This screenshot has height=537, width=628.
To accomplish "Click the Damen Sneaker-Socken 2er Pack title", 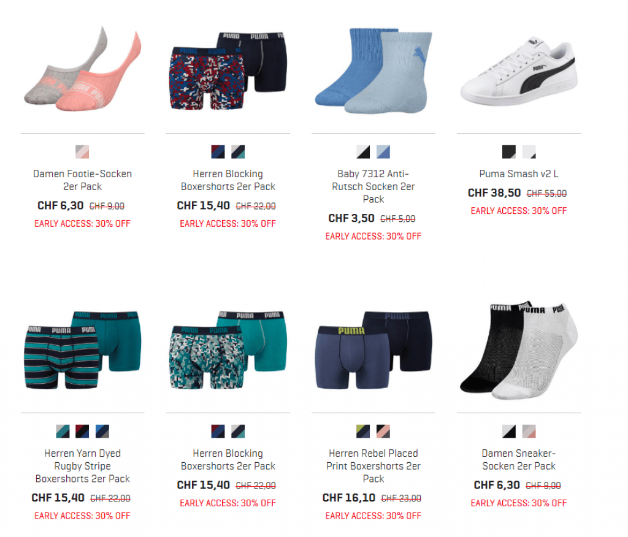I will pyautogui.click(x=519, y=459).
